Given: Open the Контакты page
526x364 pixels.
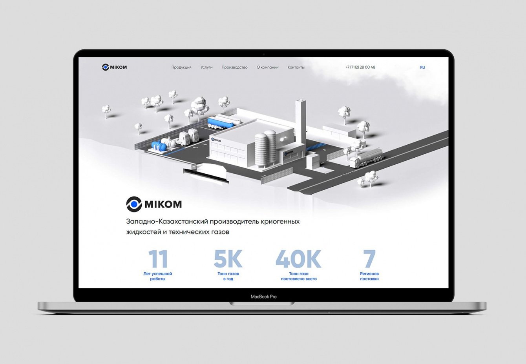Looking at the screenshot, I should (296, 67).
